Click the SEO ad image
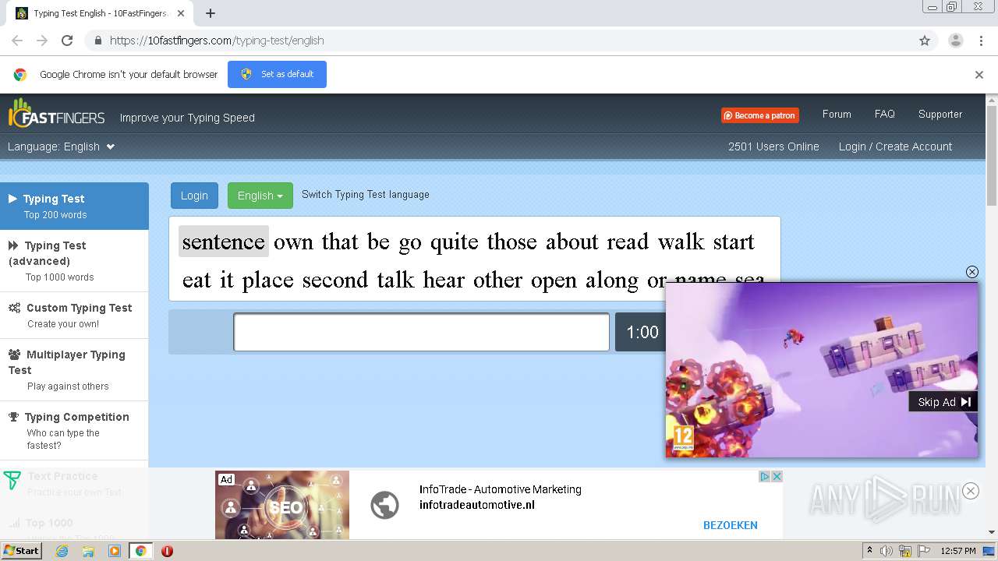Screen dimensions: 998x561 click(x=282, y=505)
